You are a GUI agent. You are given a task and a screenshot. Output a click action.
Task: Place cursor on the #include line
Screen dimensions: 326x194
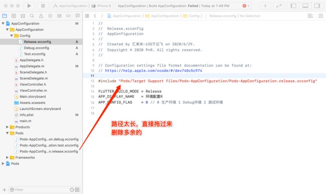point(208,81)
